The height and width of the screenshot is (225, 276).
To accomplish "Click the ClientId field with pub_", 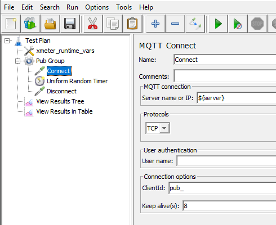I will (x=222, y=188).
